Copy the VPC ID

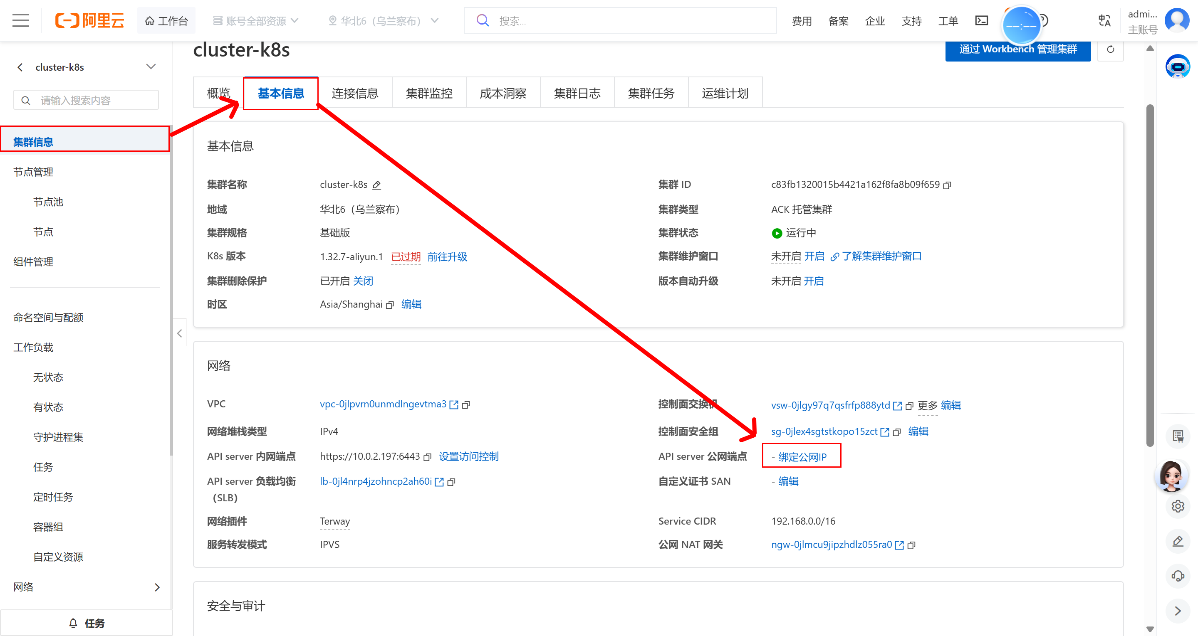click(x=466, y=404)
